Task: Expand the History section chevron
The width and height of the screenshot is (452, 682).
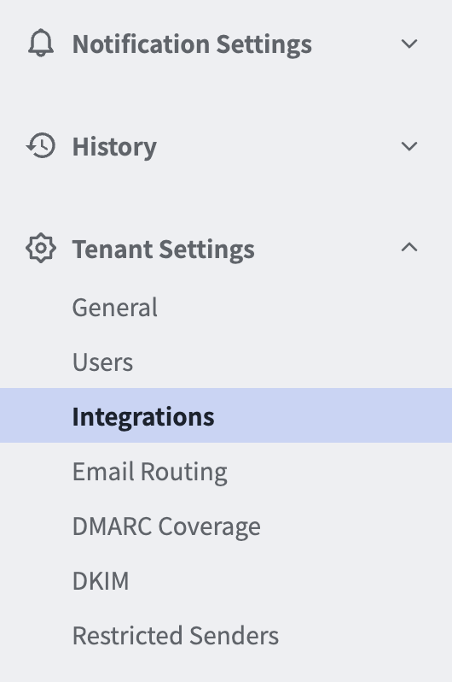Action: 409,145
